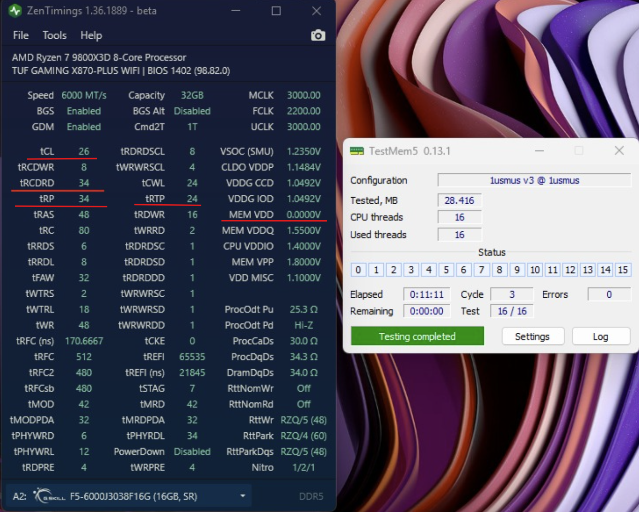Click the tREFI (ns) value 21845
Screen dimensions: 639x512
(x=192, y=372)
